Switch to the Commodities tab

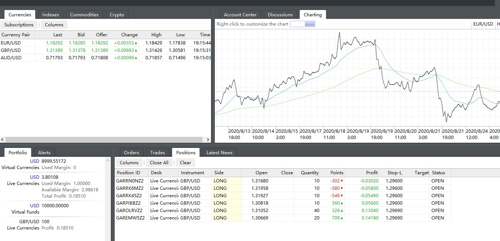(84, 15)
